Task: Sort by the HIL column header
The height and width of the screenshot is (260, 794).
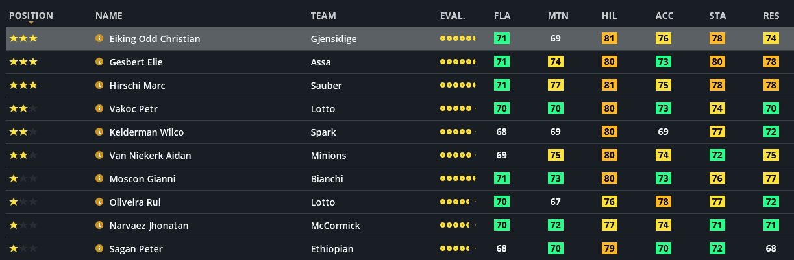Action: click(610, 16)
